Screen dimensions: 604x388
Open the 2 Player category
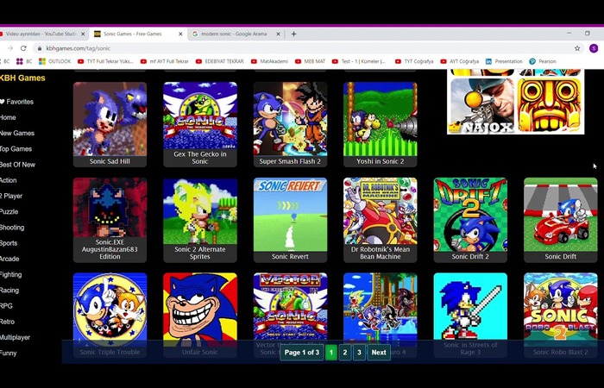pos(11,196)
